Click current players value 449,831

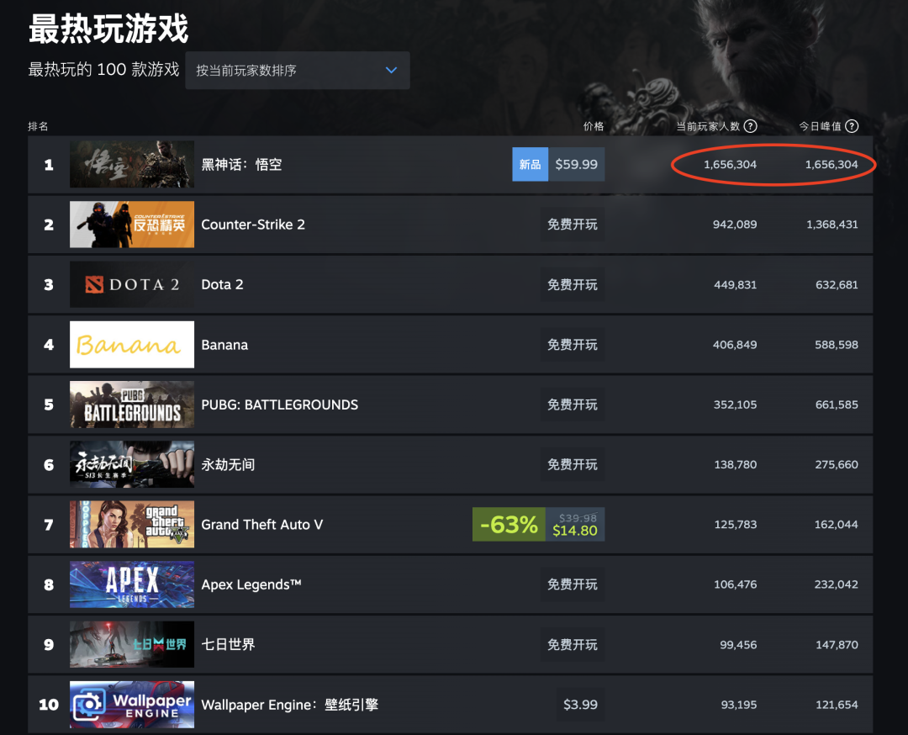click(736, 284)
